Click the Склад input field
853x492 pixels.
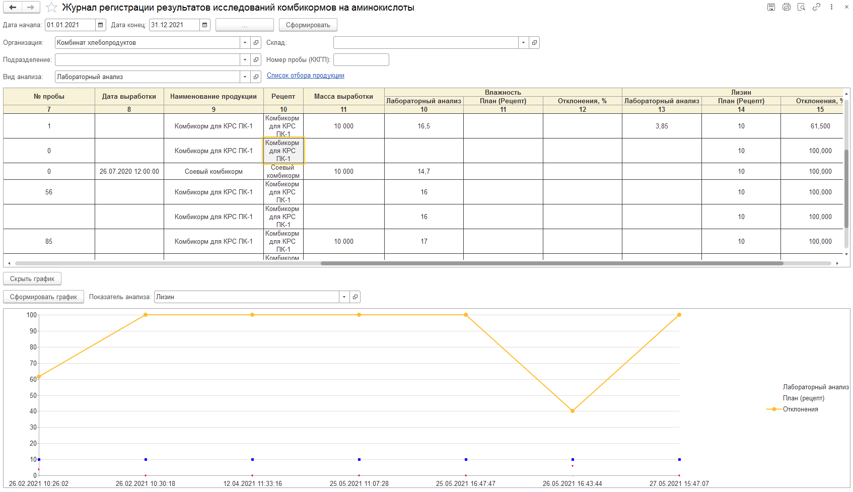click(x=426, y=43)
